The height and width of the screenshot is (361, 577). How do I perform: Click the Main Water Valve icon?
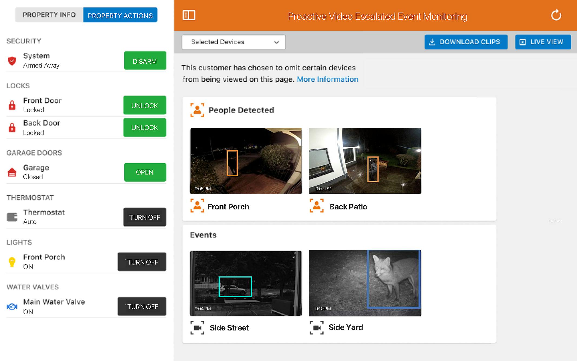pos(12,307)
